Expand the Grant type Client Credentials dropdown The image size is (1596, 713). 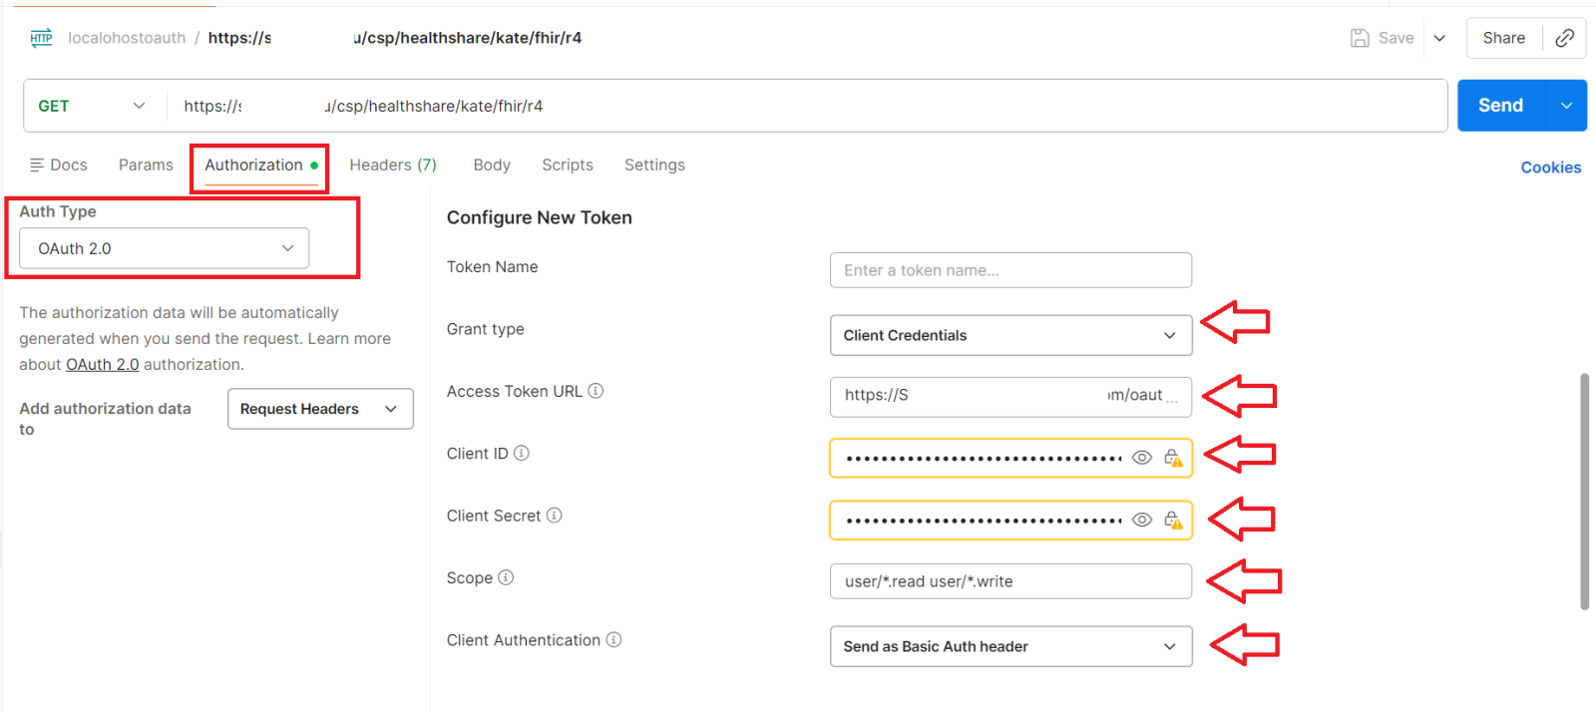pyautogui.click(x=1010, y=335)
